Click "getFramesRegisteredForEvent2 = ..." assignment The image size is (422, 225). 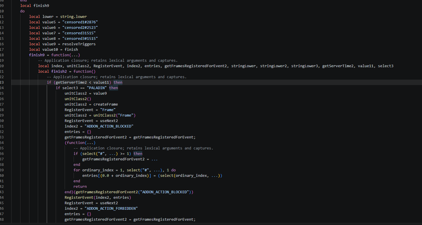click(x=120, y=159)
